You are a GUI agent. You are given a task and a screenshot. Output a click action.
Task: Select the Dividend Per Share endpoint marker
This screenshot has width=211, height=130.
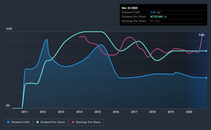point(207,51)
